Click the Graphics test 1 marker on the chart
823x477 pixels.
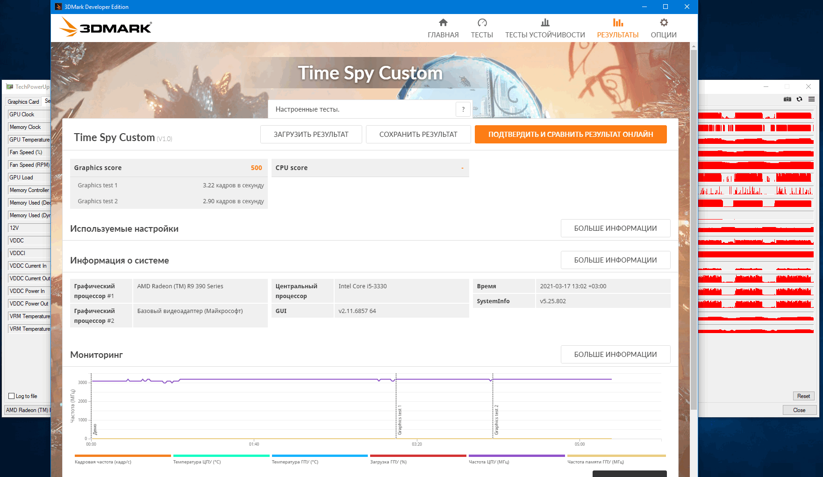[x=400, y=421]
